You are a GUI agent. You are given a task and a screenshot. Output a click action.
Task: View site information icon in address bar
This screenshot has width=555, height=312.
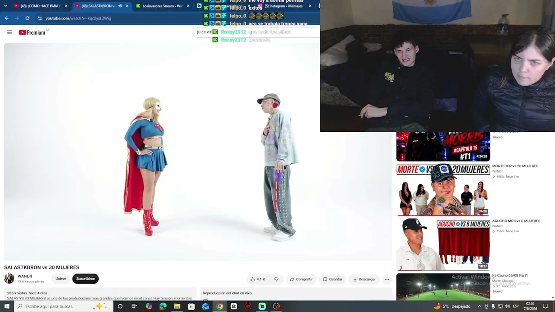pos(40,18)
